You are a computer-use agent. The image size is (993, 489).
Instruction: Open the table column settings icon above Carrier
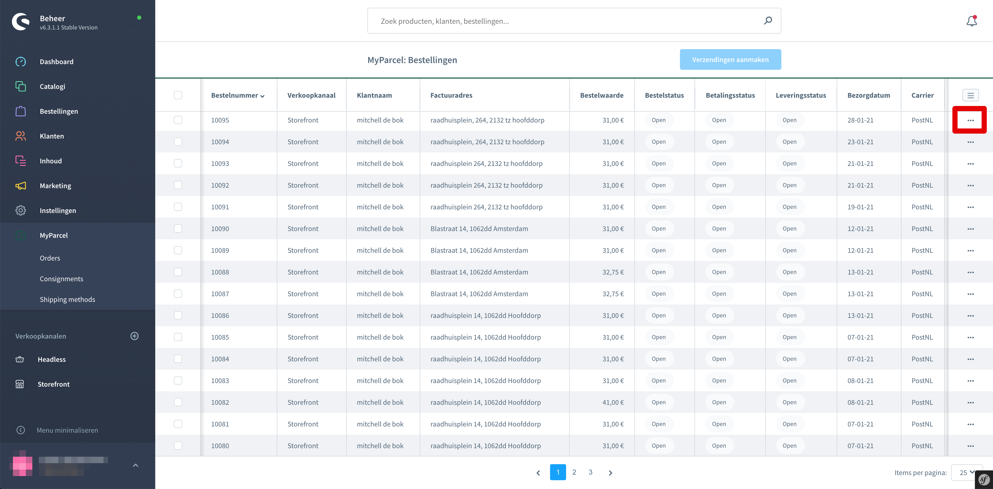971,95
